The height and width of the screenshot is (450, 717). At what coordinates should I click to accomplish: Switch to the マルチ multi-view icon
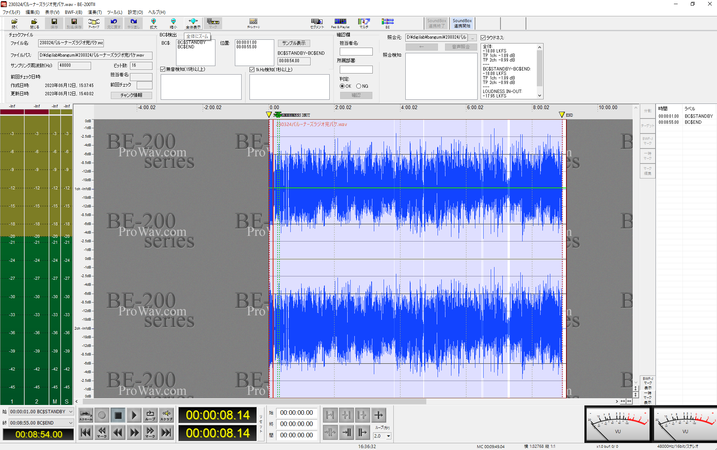click(364, 23)
